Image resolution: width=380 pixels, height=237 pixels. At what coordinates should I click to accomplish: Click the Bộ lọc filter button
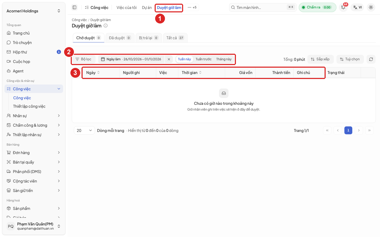tap(83, 59)
